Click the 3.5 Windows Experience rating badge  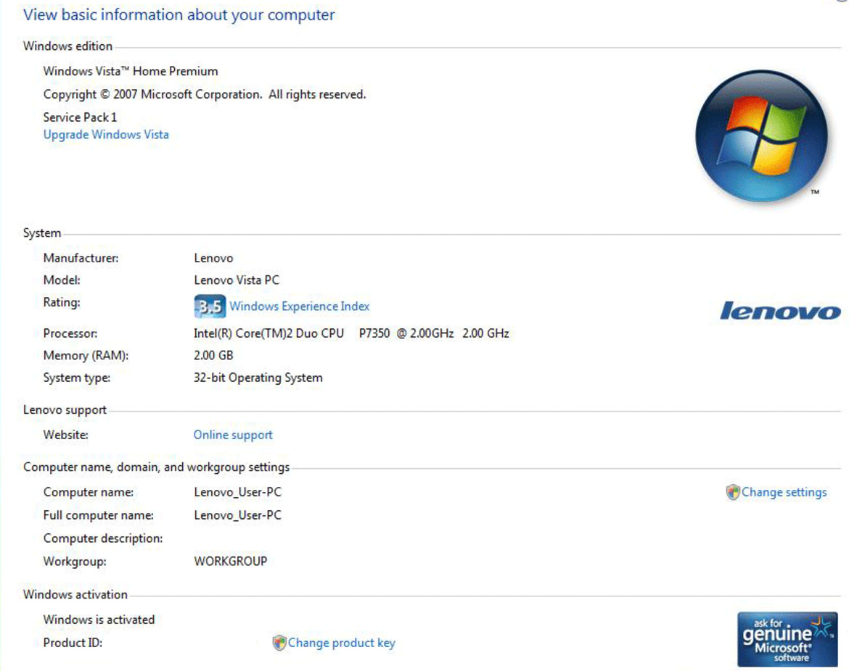point(210,307)
